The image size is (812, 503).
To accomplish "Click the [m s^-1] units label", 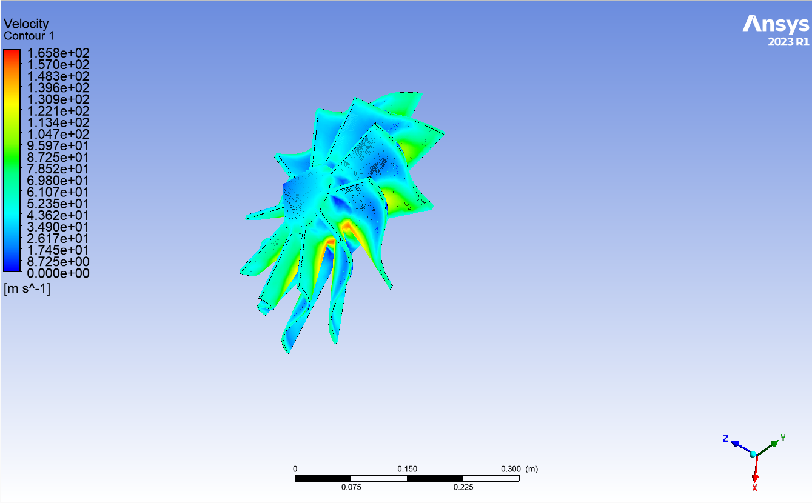I will (x=27, y=289).
